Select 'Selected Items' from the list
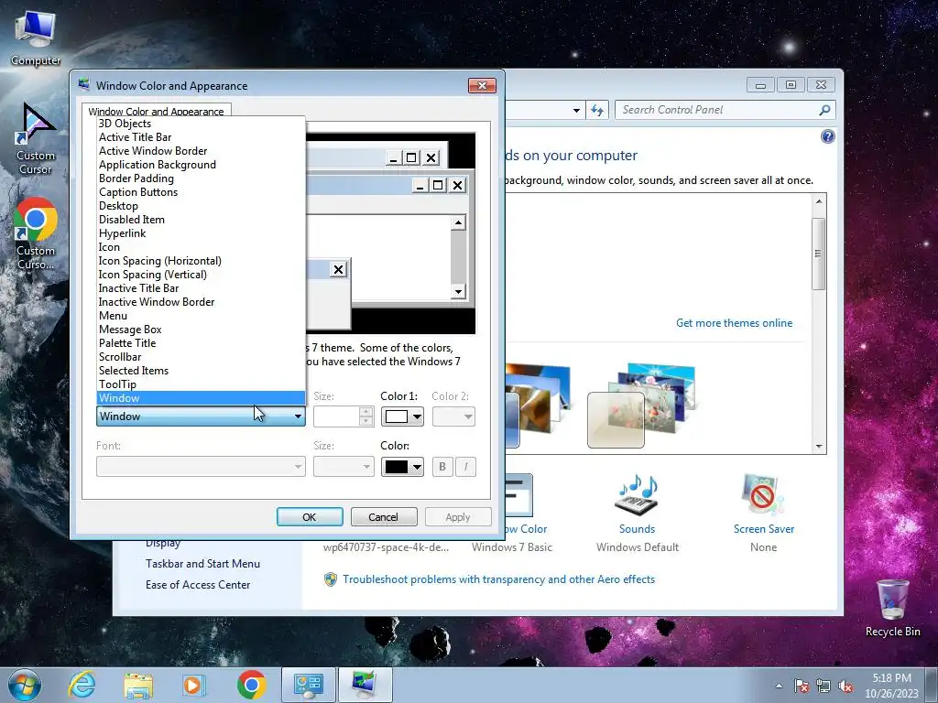This screenshot has width=938, height=703. (201, 371)
